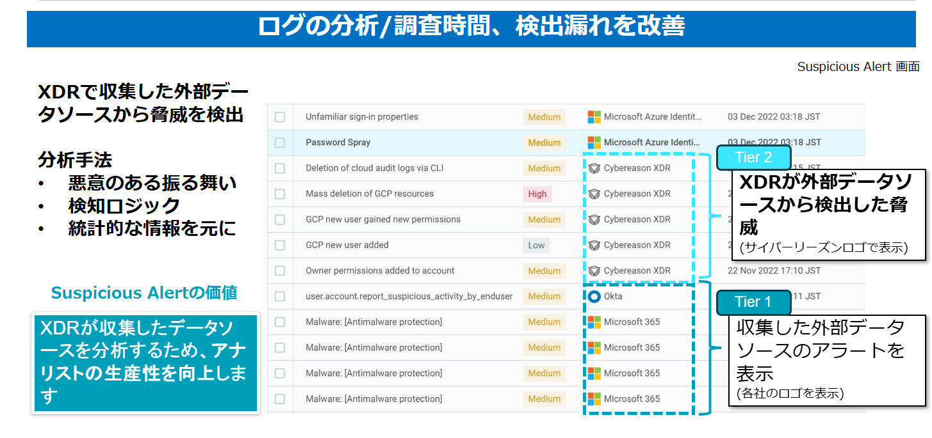Select the Owner permissions added to account checkbox
The height and width of the screenshot is (438, 932).
280,270
